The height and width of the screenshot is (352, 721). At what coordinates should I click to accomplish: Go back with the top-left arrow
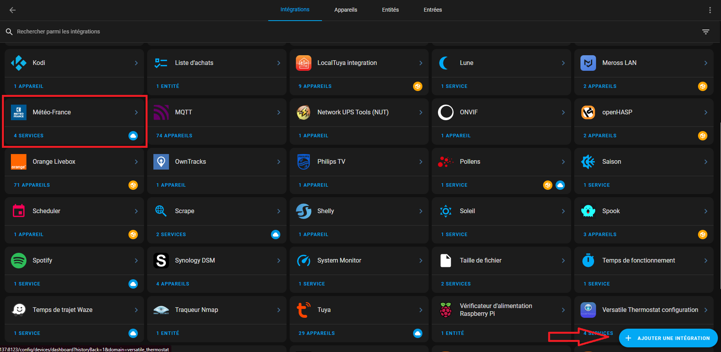pos(12,10)
